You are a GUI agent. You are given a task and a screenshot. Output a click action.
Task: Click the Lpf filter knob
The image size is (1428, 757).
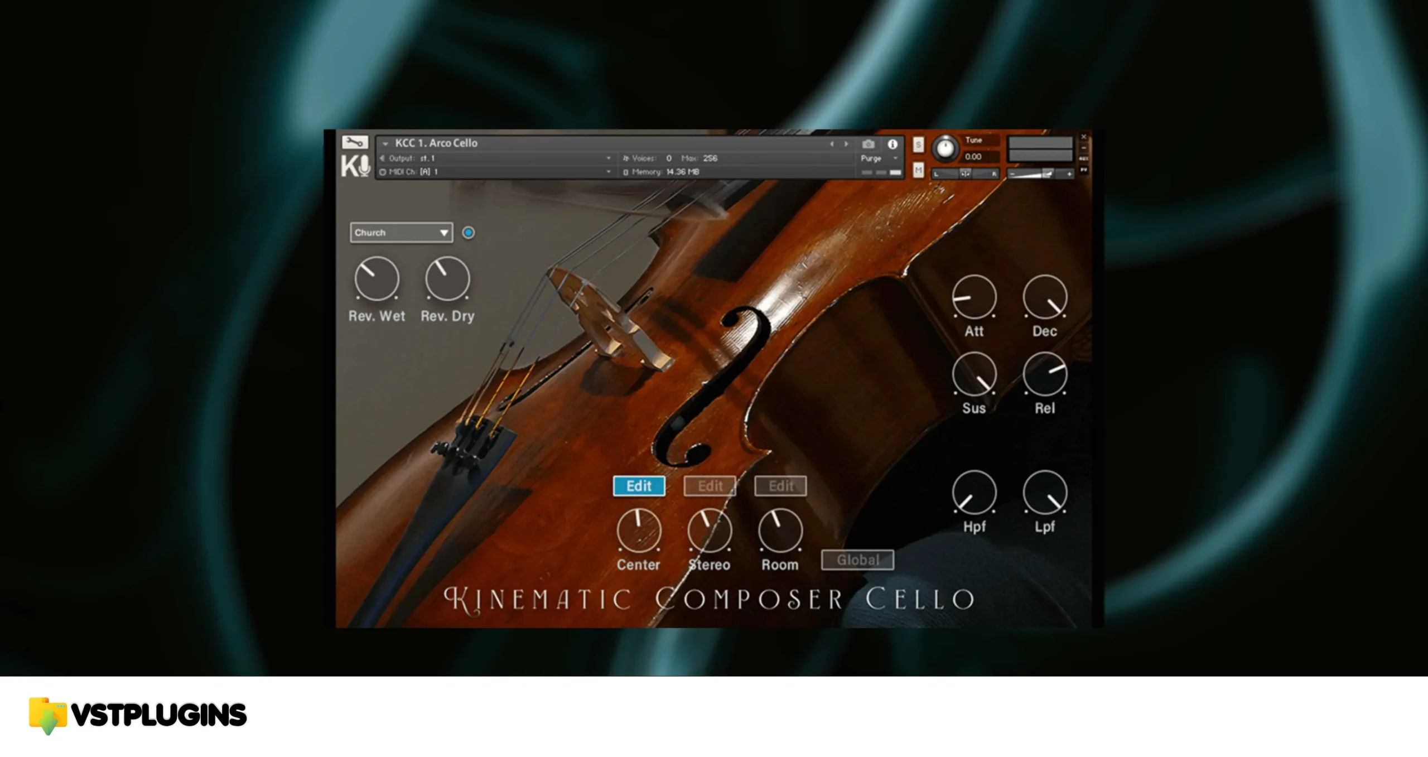pos(1045,492)
